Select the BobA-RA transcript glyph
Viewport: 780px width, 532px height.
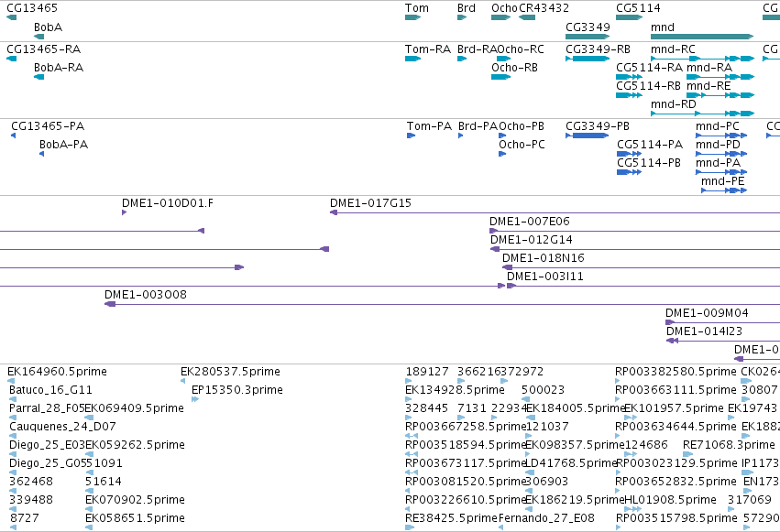(x=38, y=77)
